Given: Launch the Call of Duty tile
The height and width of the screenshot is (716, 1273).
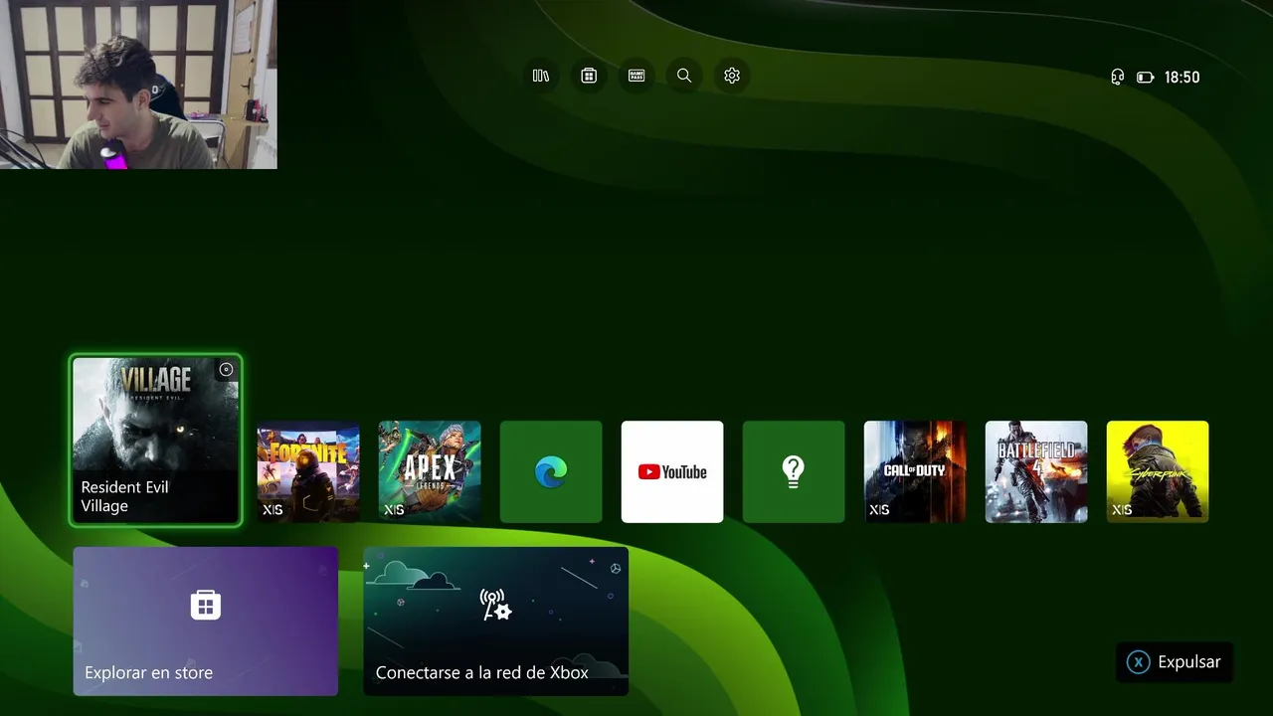Looking at the screenshot, I should [915, 471].
